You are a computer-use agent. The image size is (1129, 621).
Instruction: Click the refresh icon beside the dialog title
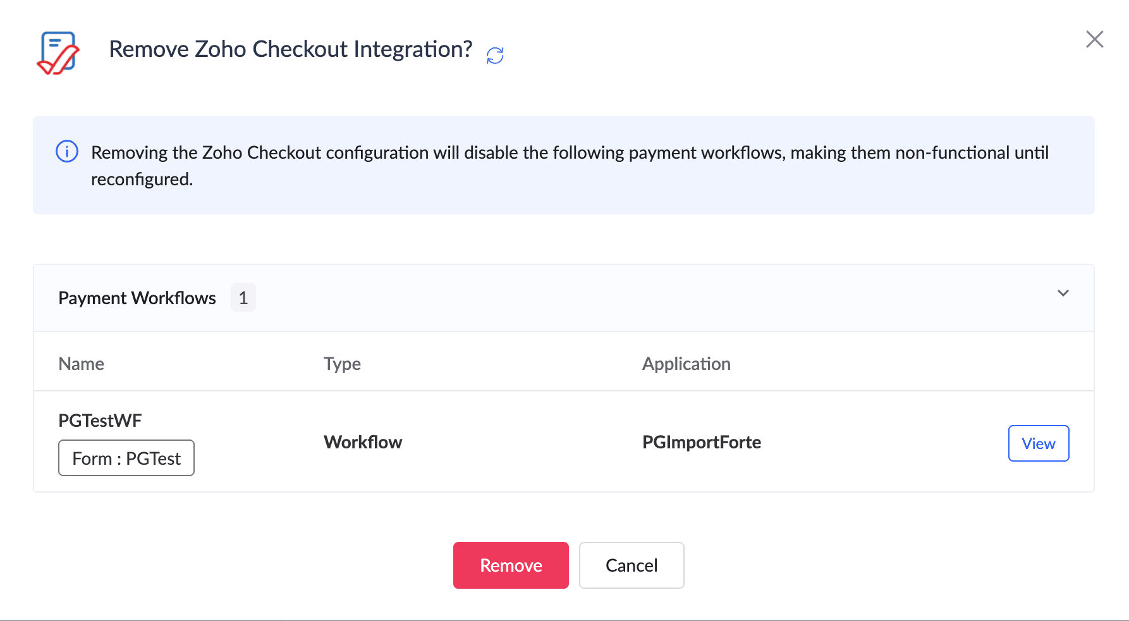[x=495, y=56]
